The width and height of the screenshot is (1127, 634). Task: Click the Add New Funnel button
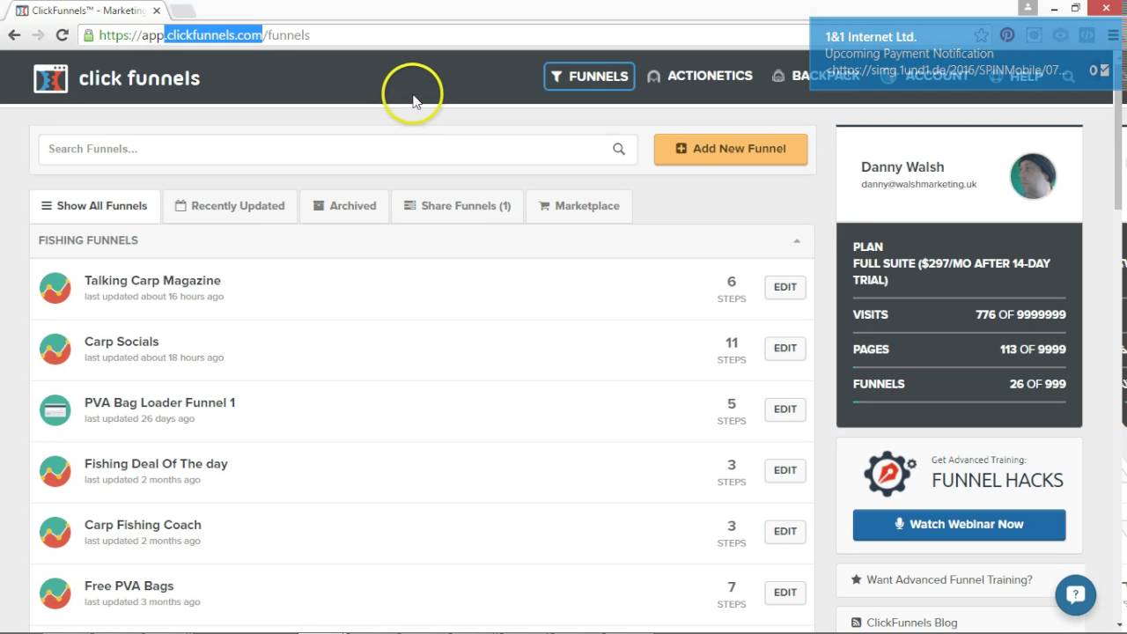[x=731, y=149]
